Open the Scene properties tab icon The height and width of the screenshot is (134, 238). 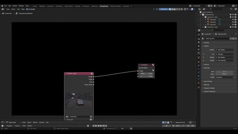pos(199,50)
